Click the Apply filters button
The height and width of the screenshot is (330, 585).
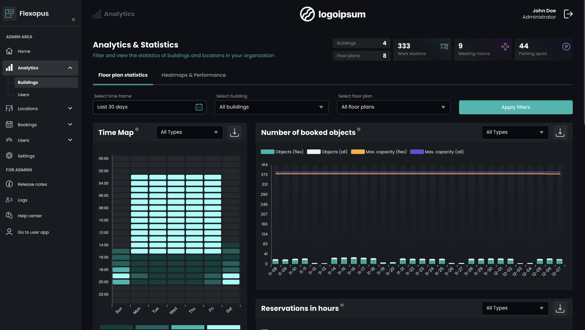[515, 107]
